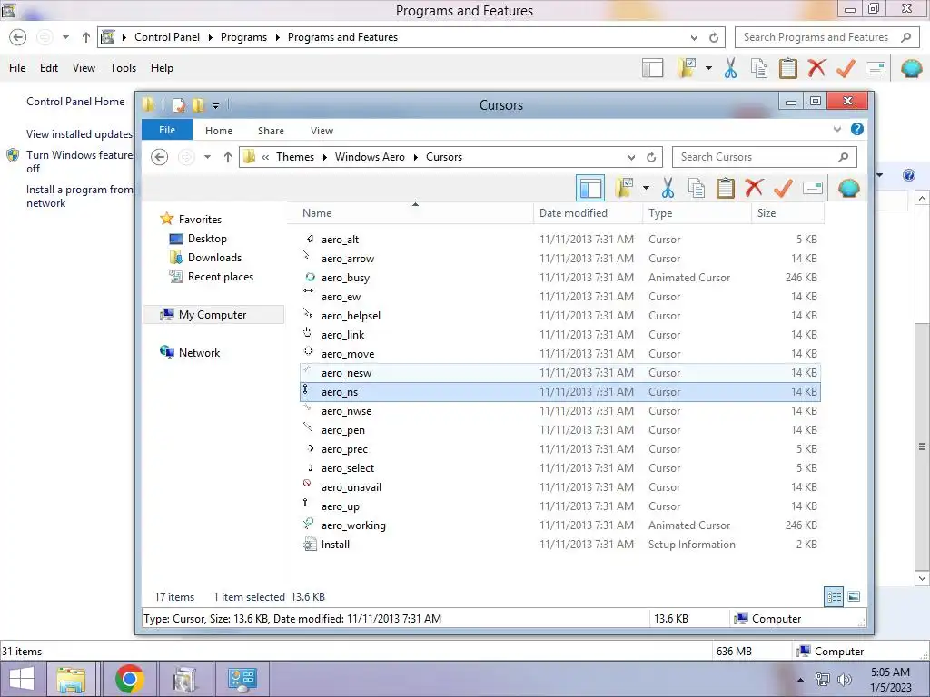This screenshot has height=697, width=930.
Task: Click the blue shell icon in Cursors window
Action: [x=849, y=189]
